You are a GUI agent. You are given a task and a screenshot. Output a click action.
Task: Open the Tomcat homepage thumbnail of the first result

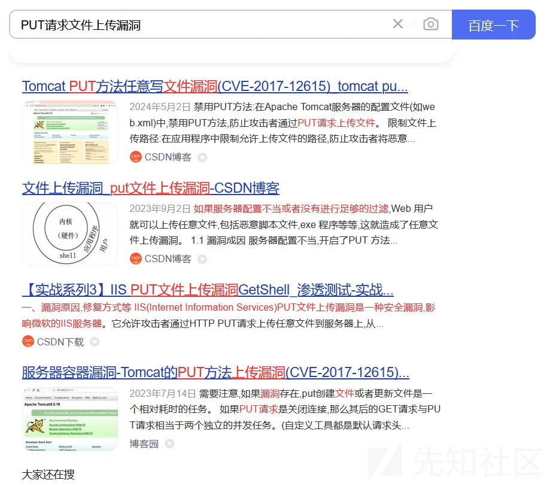click(x=70, y=132)
